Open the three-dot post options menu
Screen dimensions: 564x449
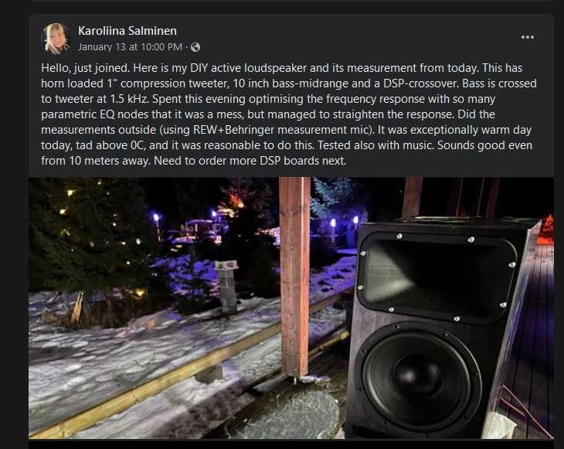528,37
